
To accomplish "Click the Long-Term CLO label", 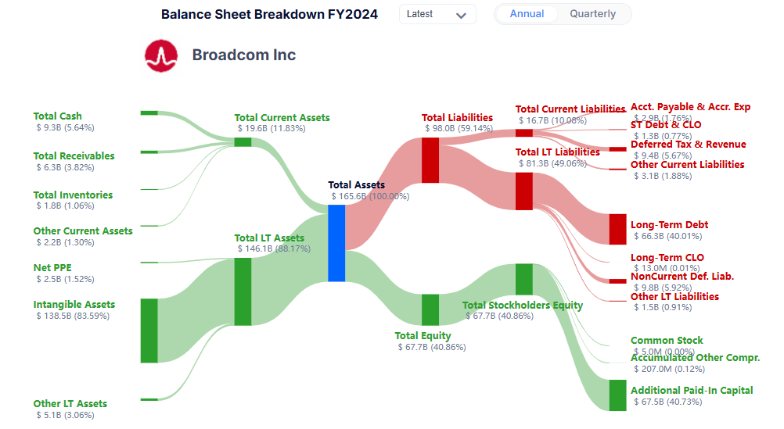I will click(667, 257).
